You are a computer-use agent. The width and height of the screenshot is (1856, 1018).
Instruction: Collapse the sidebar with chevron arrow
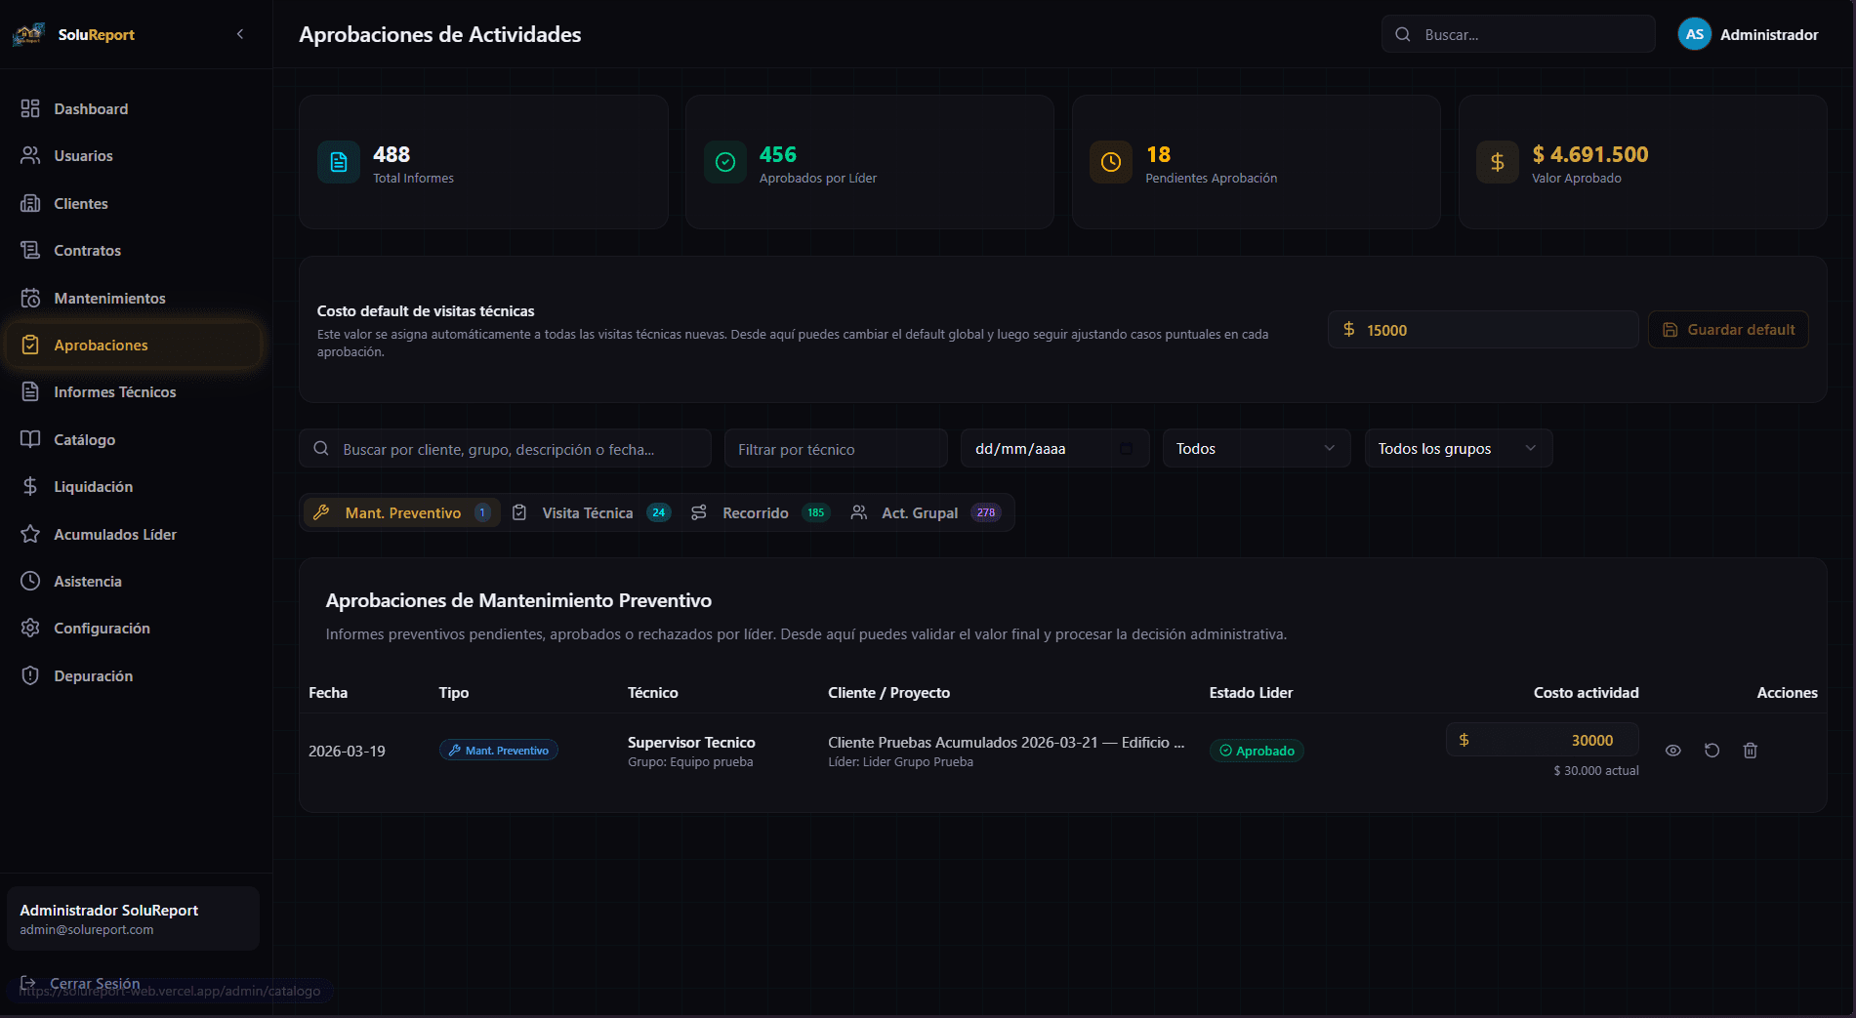[x=240, y=34]
